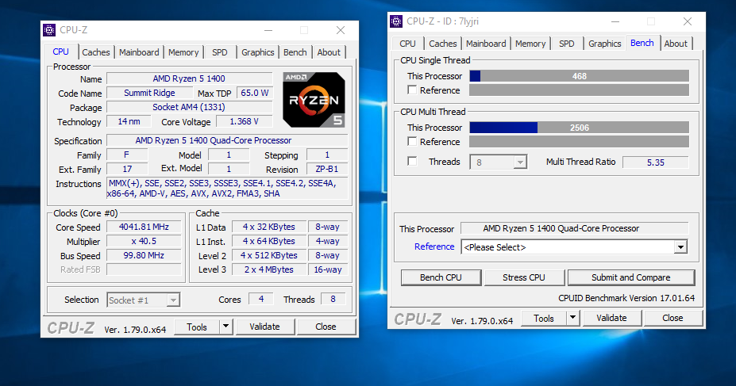This screenshot has width=736, height=386.
Task: Click Close button in left CPU-Z window
Action: click(326, 327)
